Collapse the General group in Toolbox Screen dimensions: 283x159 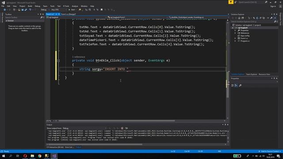click(x=7, y=21)
